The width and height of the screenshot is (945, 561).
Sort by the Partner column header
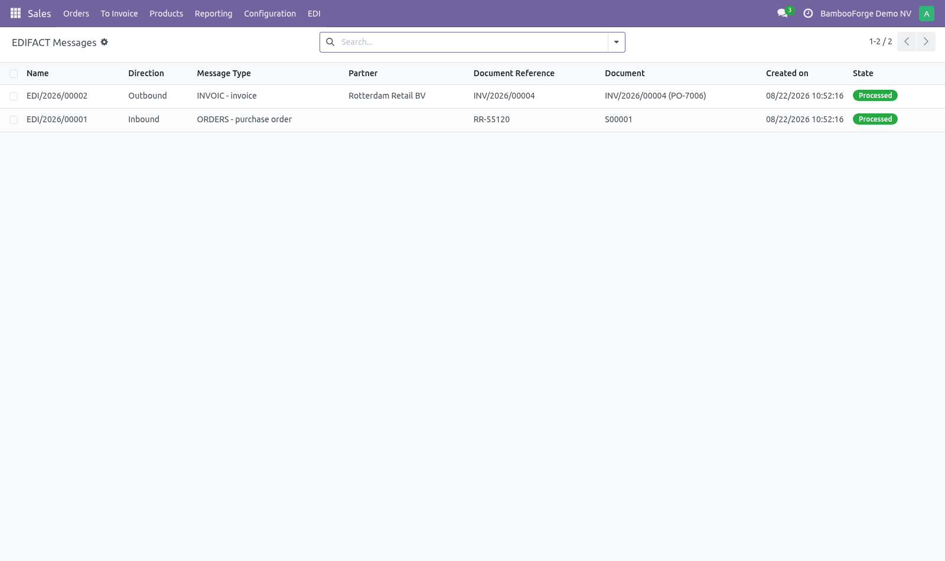click(x=363, y=73)
